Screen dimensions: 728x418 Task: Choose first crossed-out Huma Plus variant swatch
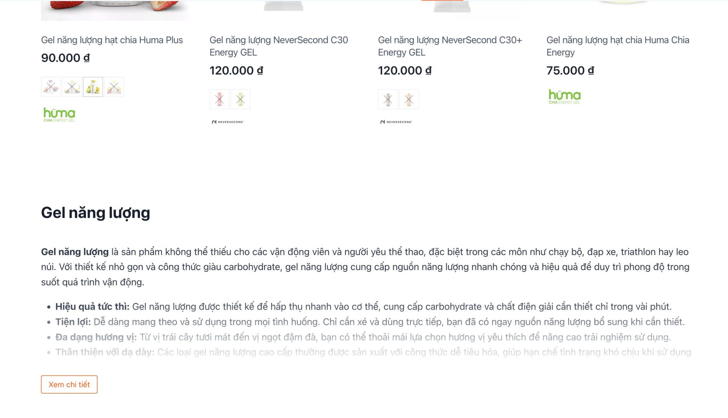click(x=51, y=87)
